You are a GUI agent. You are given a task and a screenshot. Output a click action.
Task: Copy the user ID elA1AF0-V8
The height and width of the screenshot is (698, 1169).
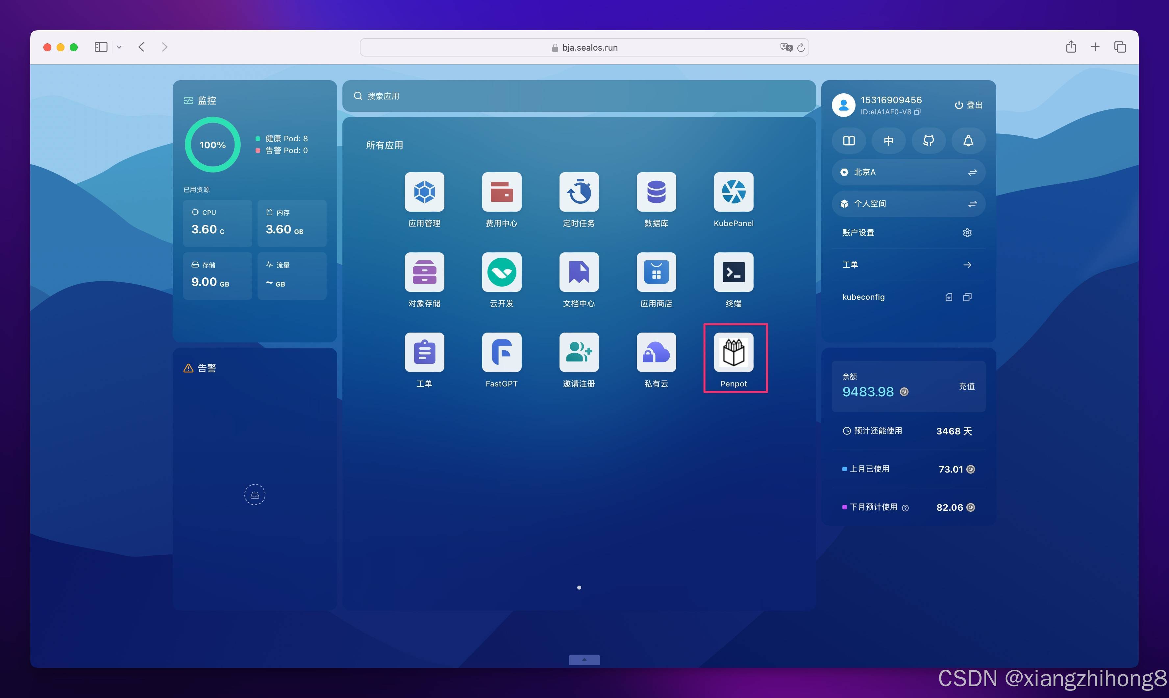pyautogui.click(x=917, y=112)
